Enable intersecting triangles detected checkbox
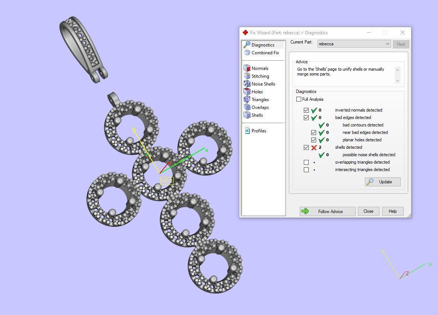438x315 pixels. coord(306,170)
